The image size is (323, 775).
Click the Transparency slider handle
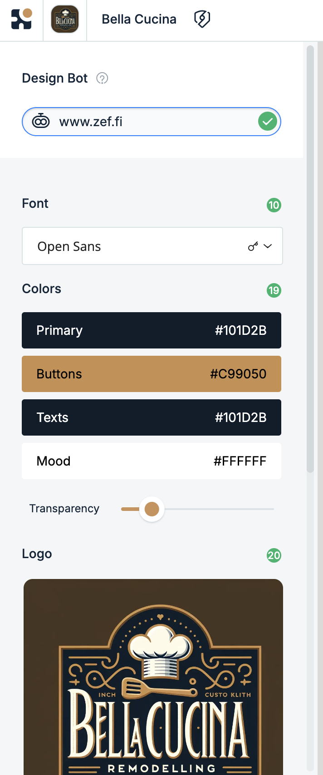click(152, 509)
